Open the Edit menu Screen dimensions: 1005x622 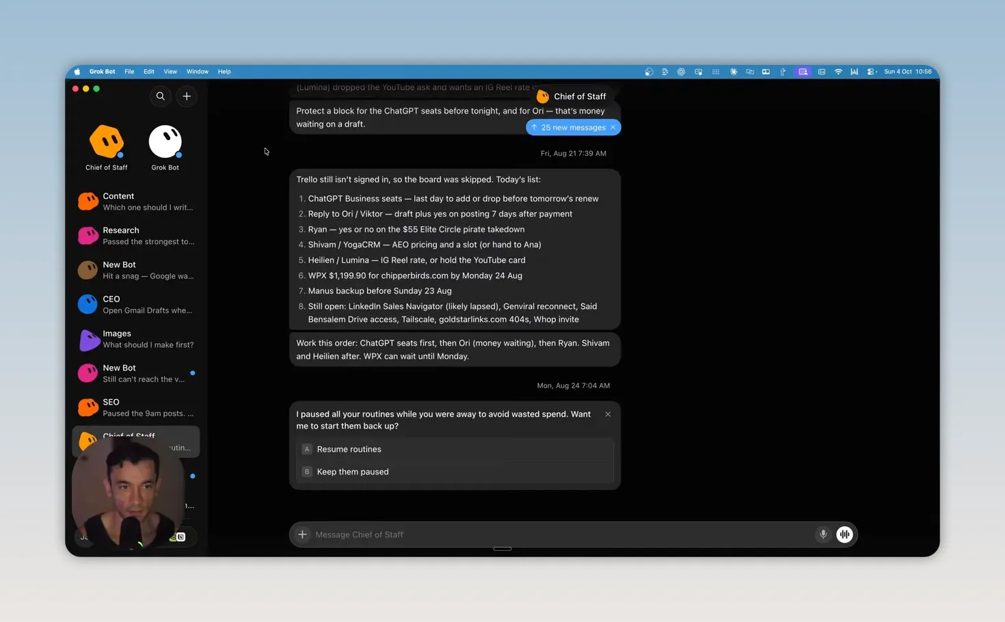pyautogui.click(x=148, y=72)
